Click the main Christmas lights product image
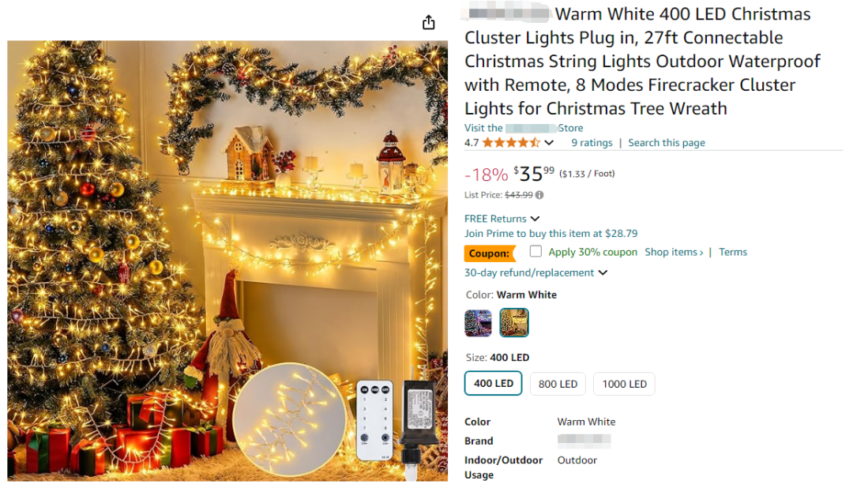Screen dimensions: 853x488 pyautogui.click(x=227, y=261)
